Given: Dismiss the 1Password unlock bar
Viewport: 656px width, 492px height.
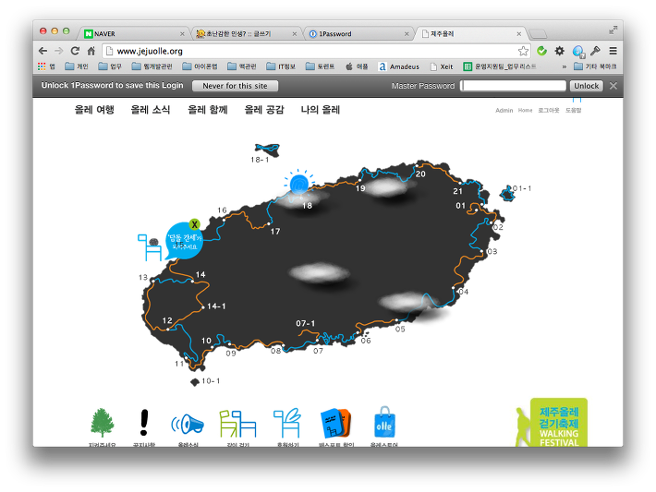Looking at the screenshot, I should (613, 86).
